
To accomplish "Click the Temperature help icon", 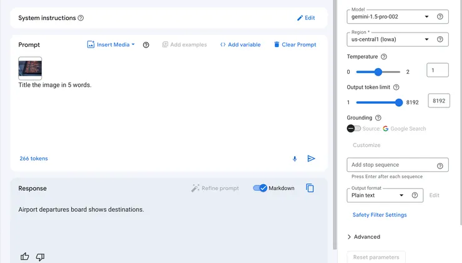I will pyautogui.click(x=384, y=57).
